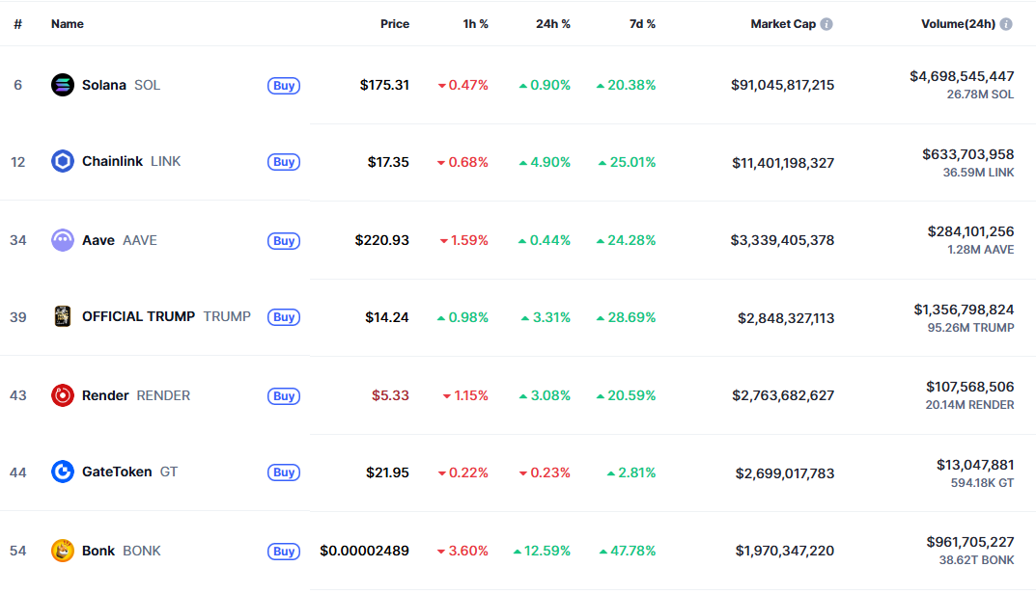Screen dimensions: 1036x594
Task: Buy Solana with its Buy button
Action: (284, 86)
